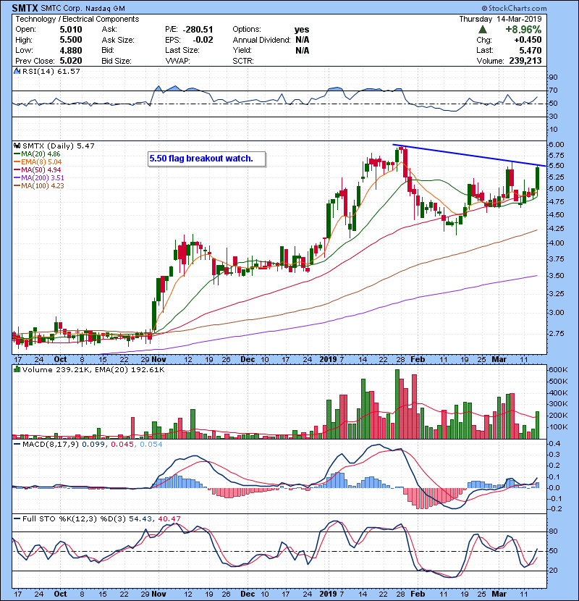Click the 600K volume axis label
This screenshot has width=579, height=601.
click(x=558, y=370)
